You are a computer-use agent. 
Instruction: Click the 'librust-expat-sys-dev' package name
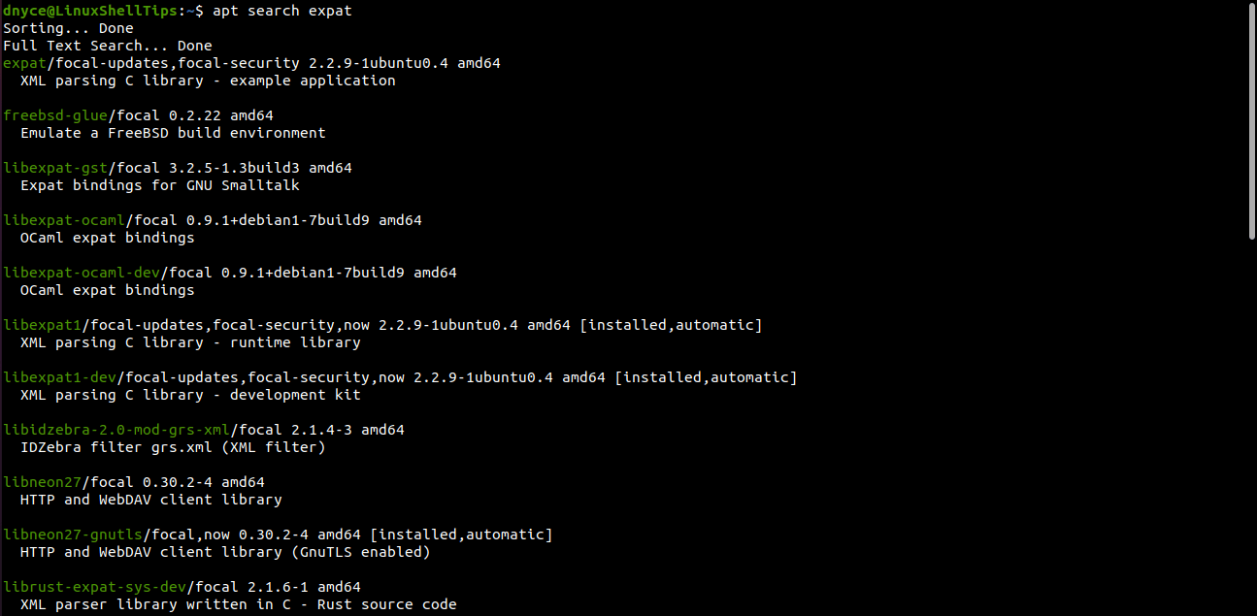(94, 587)
